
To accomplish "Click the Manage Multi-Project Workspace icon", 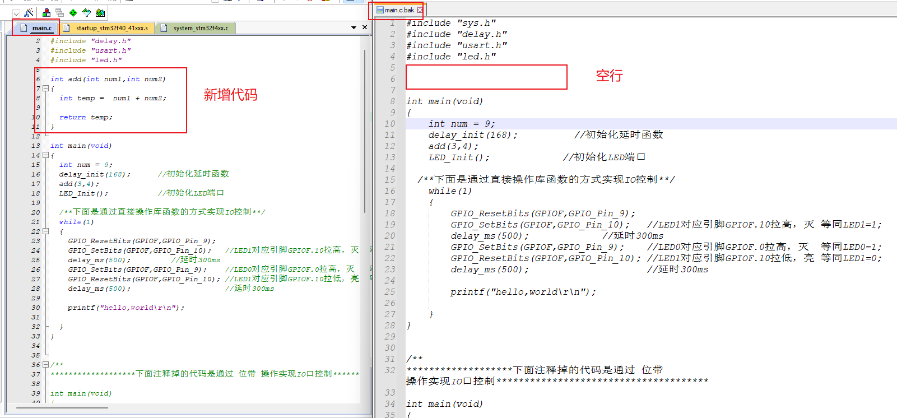I will [x=59, y=12].
